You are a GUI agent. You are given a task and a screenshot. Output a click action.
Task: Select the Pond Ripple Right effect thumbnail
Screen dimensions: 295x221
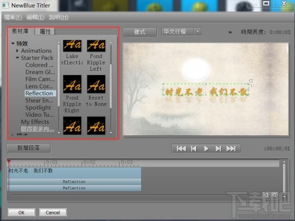pos(72,84)
